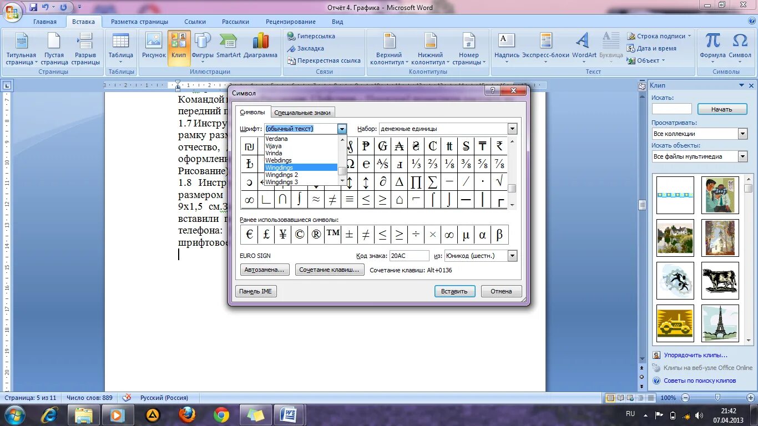Click the Вставить button in dialog
Viewport: 758px width, 426px height.
click(454, 291)
